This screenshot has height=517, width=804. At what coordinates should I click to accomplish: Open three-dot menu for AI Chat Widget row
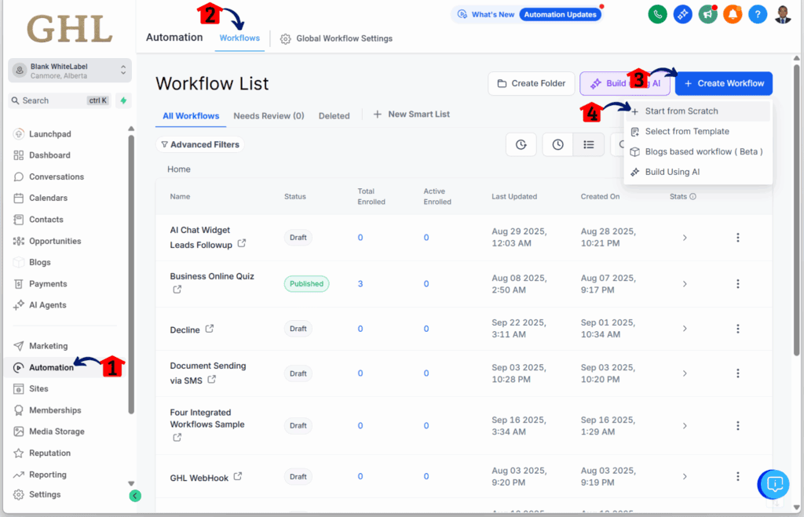pyautogui.click(x=738, y=237)
